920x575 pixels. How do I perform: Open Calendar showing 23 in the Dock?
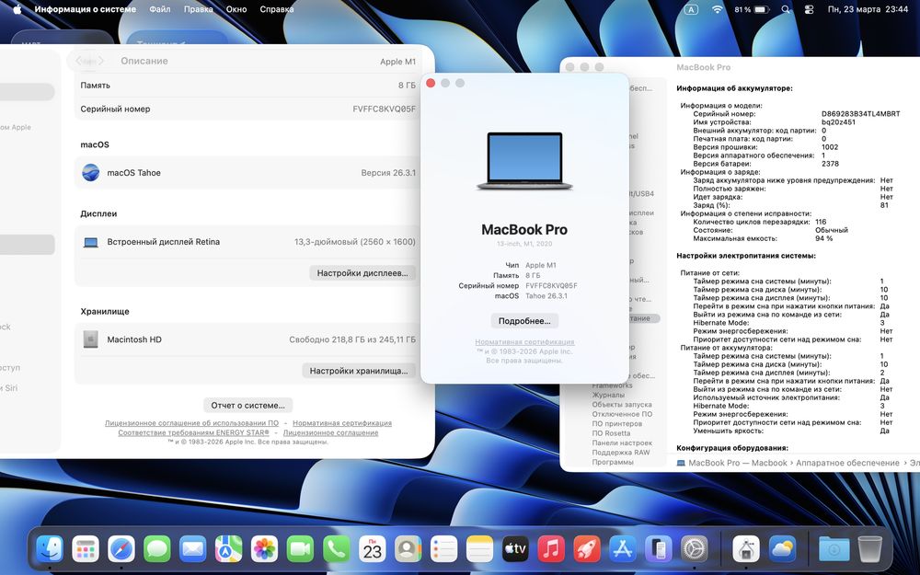[x=372, y=550]
